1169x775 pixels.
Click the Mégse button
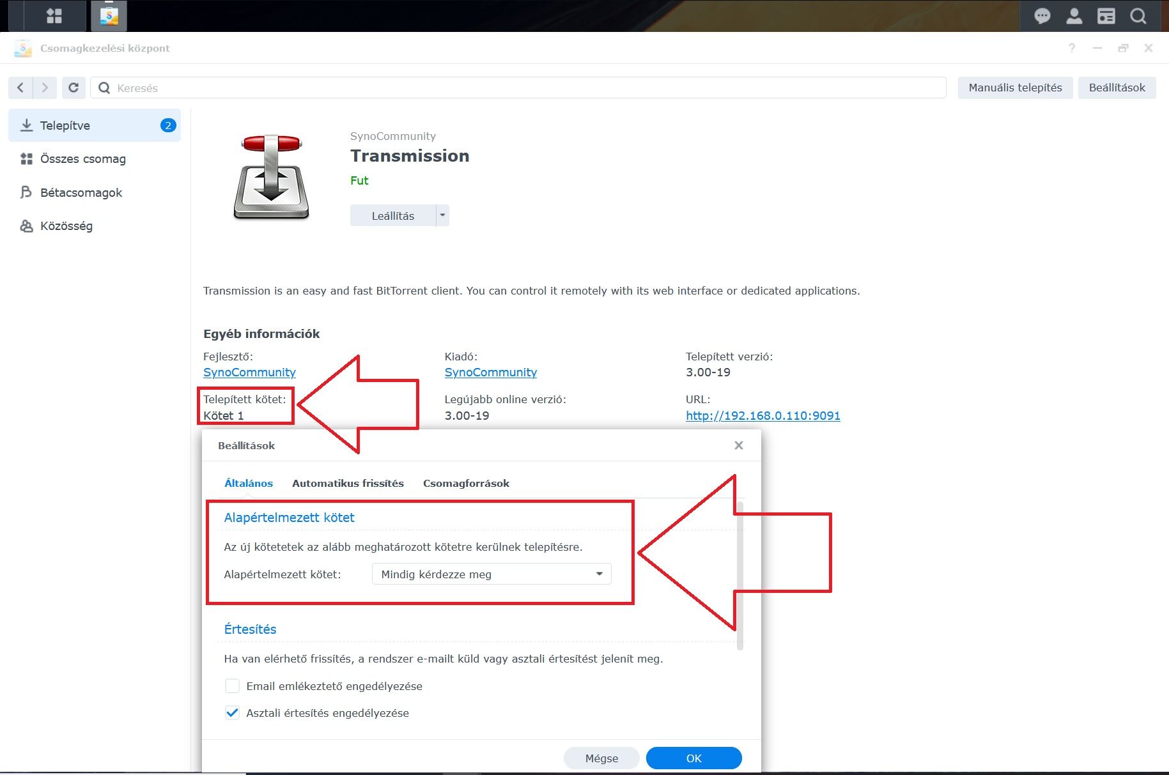[601, 758]
